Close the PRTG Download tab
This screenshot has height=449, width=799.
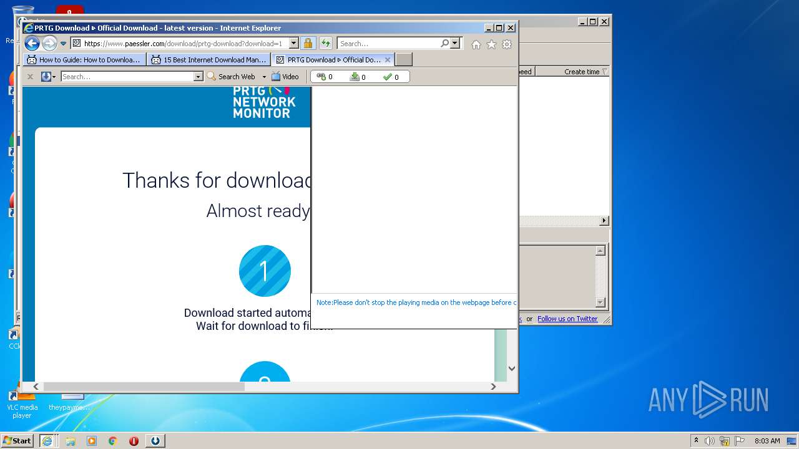point(388,60)
